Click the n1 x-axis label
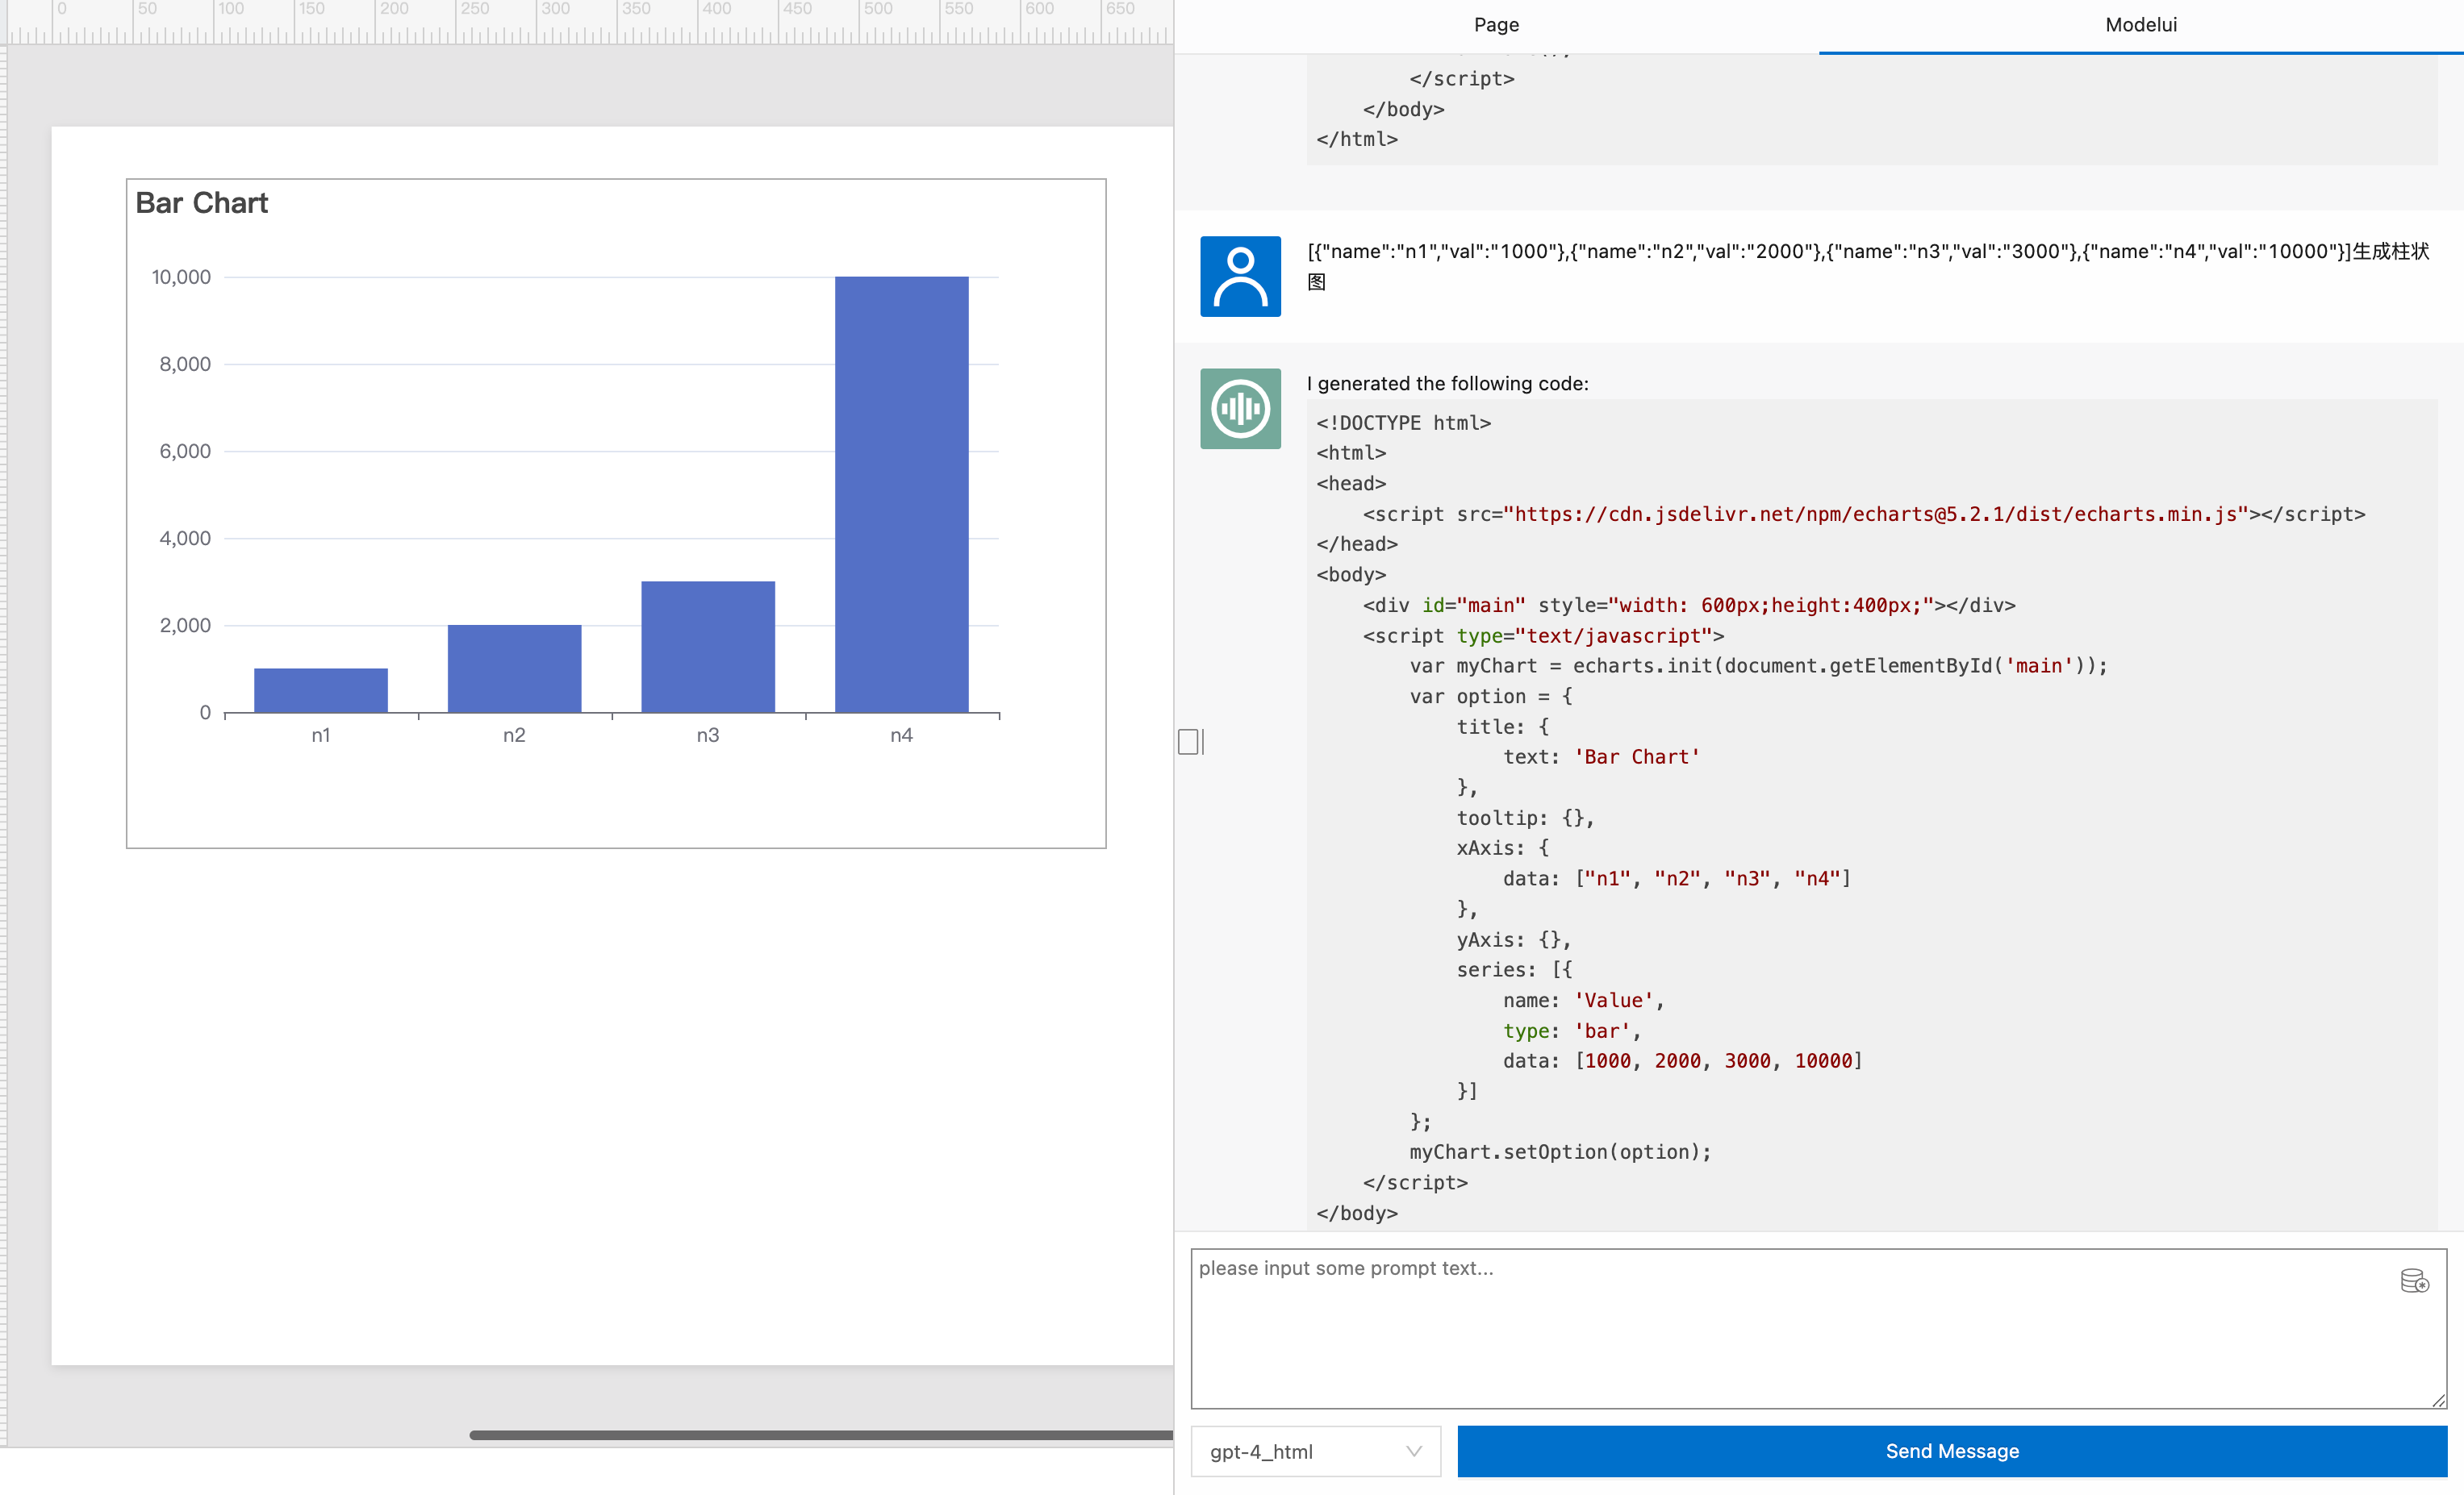Viewport: 2464px width, 1495px height. pos(320,735)
